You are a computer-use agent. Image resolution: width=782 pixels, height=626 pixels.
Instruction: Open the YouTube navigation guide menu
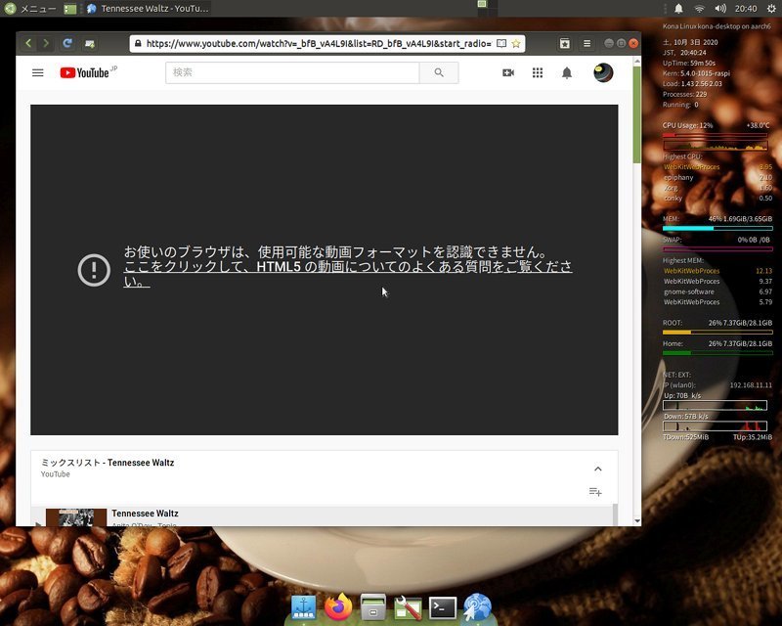[x=37, y=72]
